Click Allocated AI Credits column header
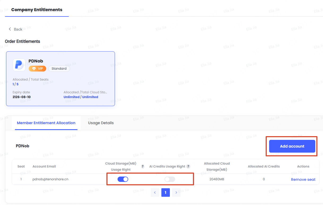Screen dimensions: 323x205 pyautogui.click(x=264, y=166)
